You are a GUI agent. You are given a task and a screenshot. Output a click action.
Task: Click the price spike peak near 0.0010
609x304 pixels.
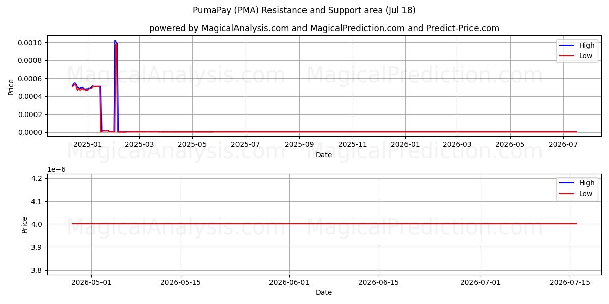(x=115, y=41)
